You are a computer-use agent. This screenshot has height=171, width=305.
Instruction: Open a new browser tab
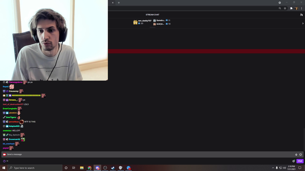tap(119, 3)
